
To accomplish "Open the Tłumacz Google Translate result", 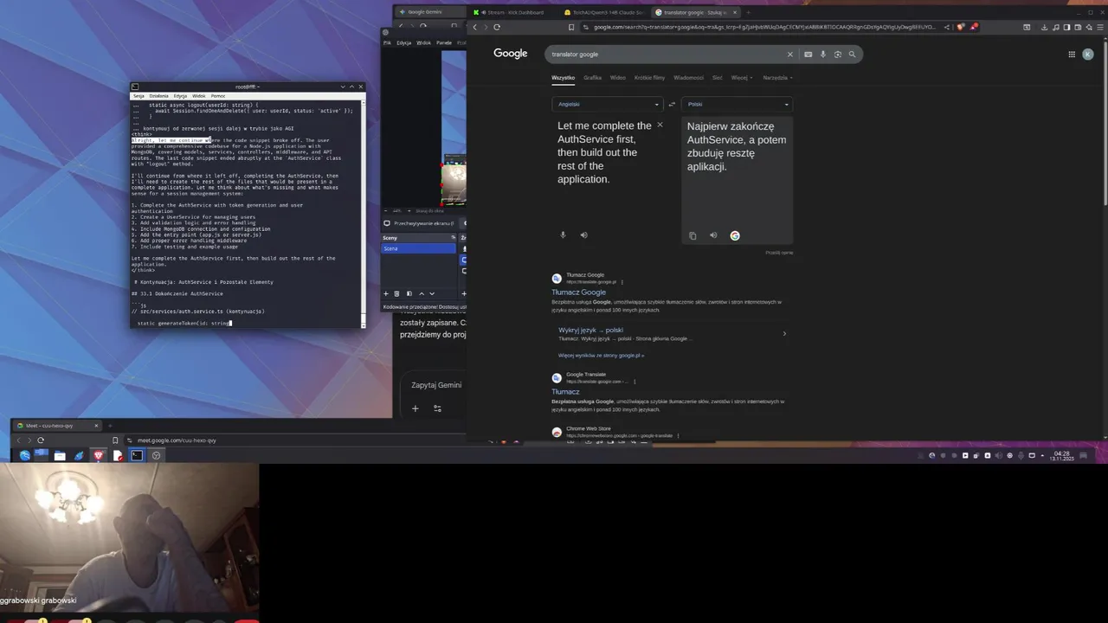I will (565, 392).
